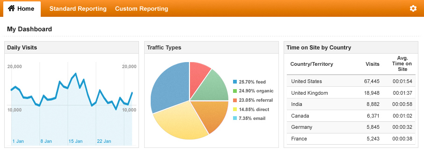424x168 pixels.
Task: Select the green organic legend swatch
Action: coord(235,91)
